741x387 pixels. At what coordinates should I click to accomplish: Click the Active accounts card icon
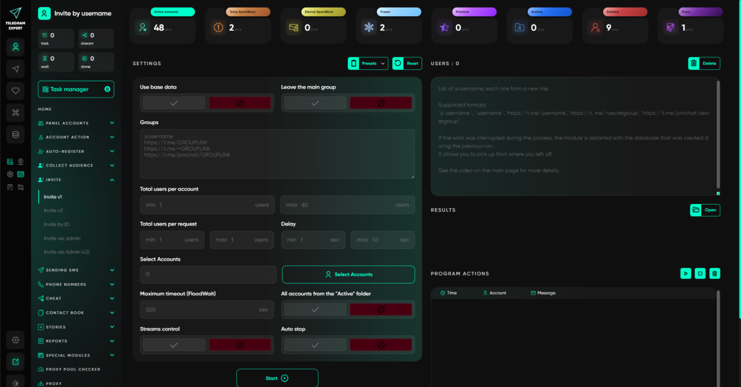(x=143, y=28)
